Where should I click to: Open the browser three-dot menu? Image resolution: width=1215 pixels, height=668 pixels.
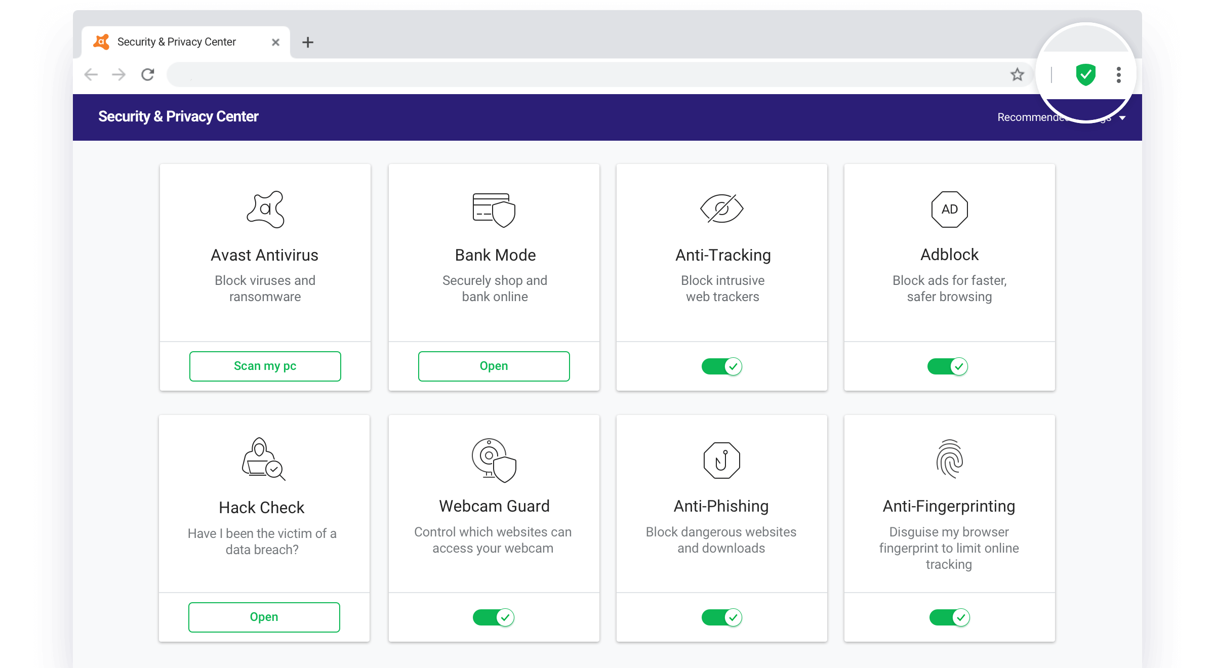click(x=1118, y=75)
